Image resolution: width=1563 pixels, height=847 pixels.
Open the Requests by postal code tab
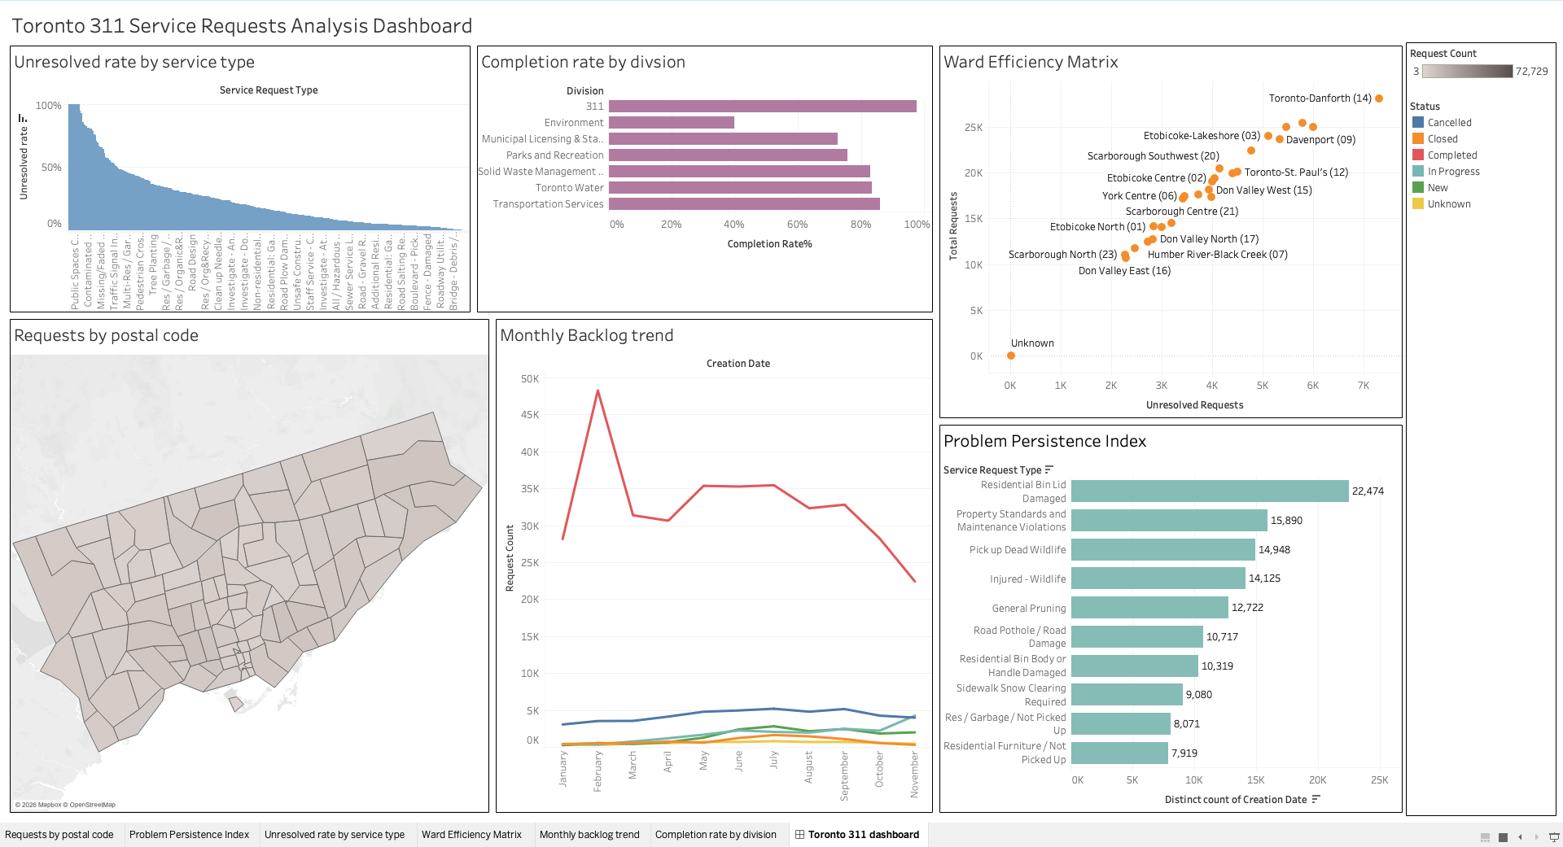[59, 835]
